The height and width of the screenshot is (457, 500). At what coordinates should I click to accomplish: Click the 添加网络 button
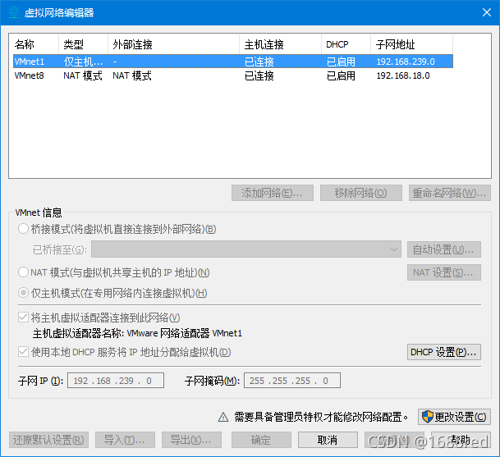coord(273,193)
